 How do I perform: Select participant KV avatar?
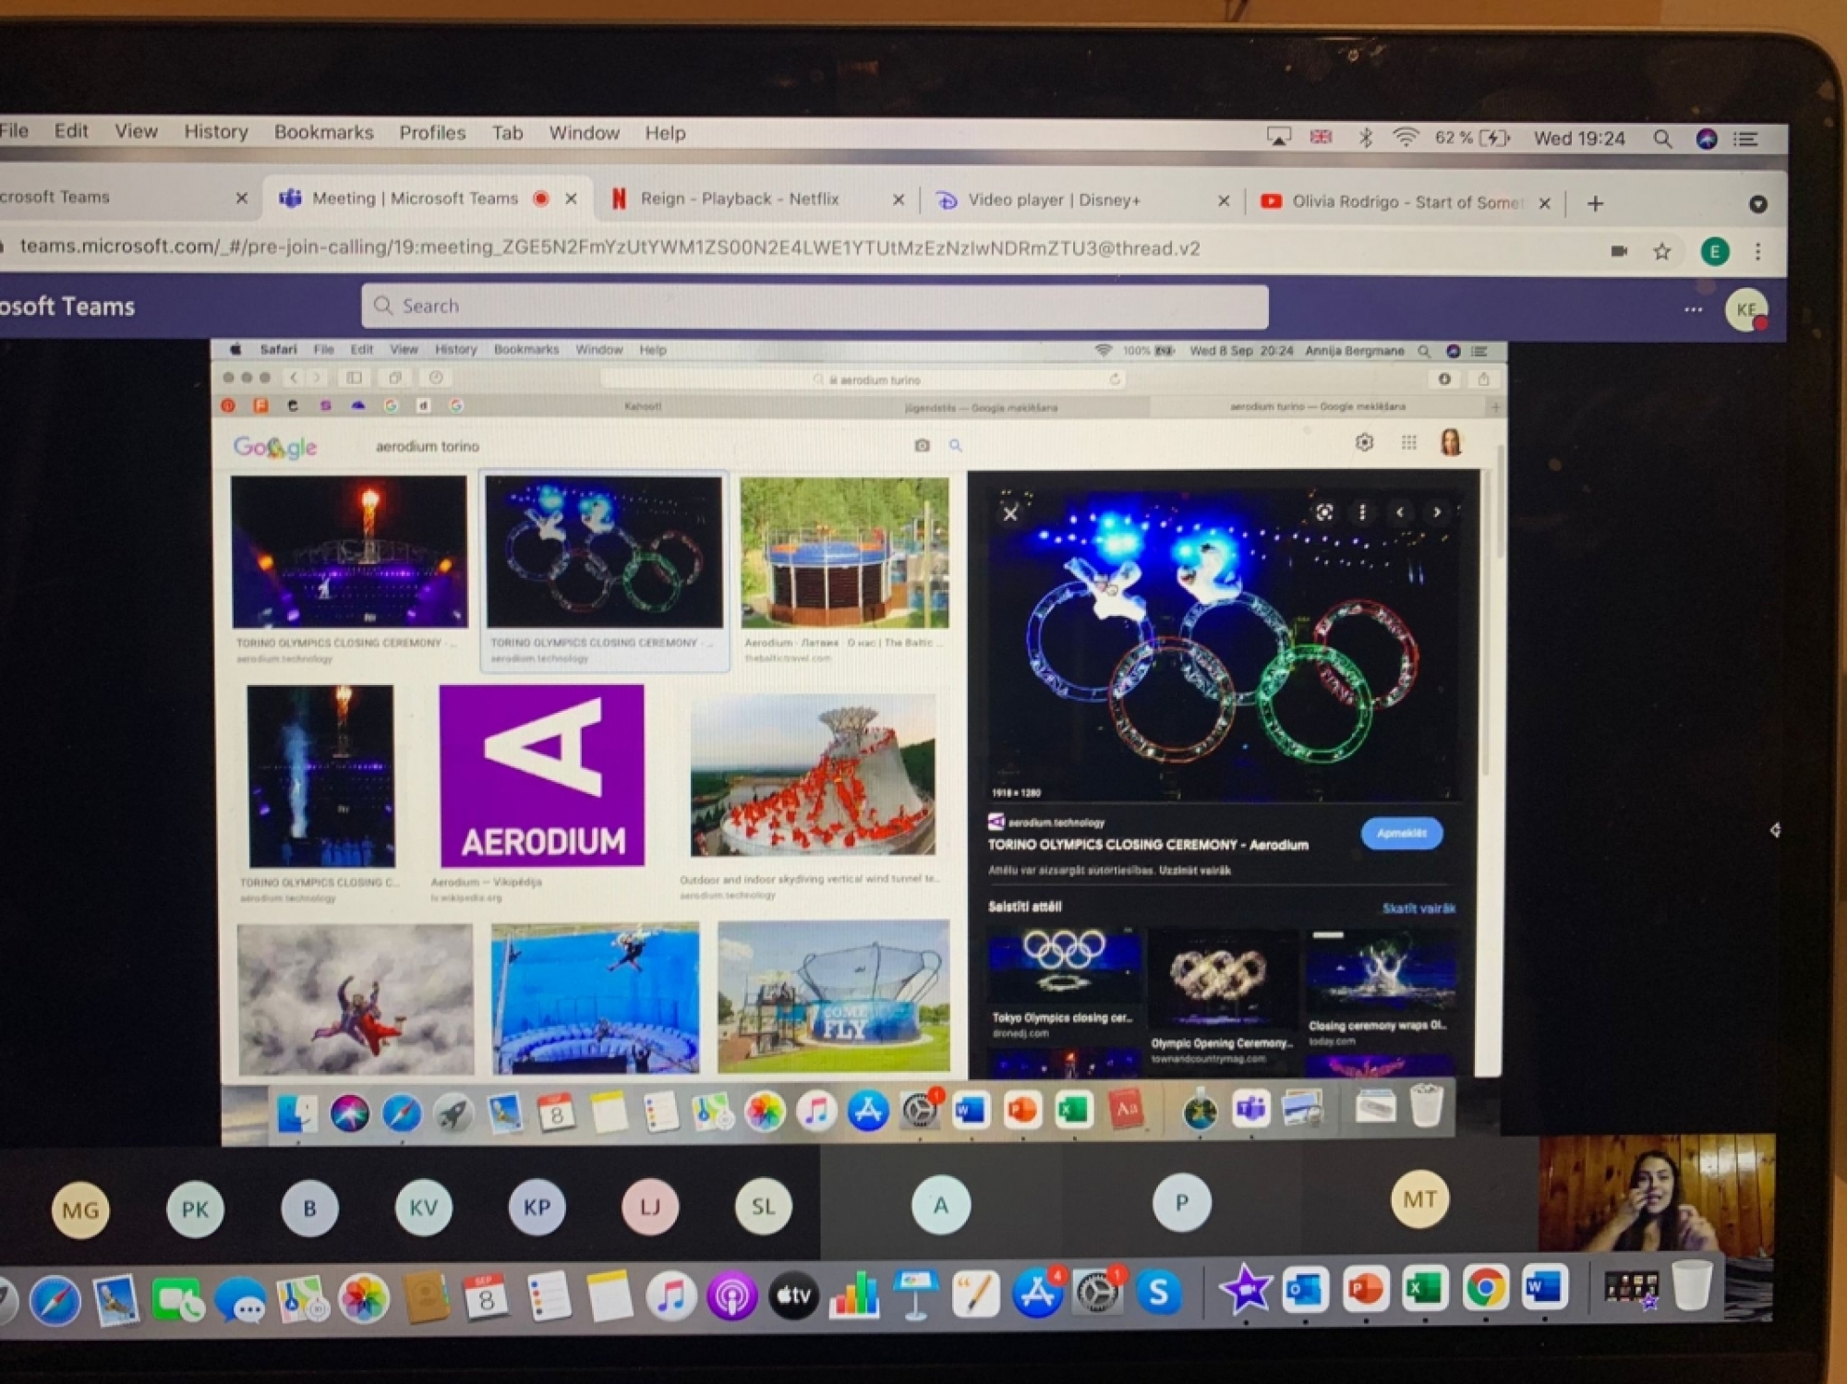[x=423, y=1207]
